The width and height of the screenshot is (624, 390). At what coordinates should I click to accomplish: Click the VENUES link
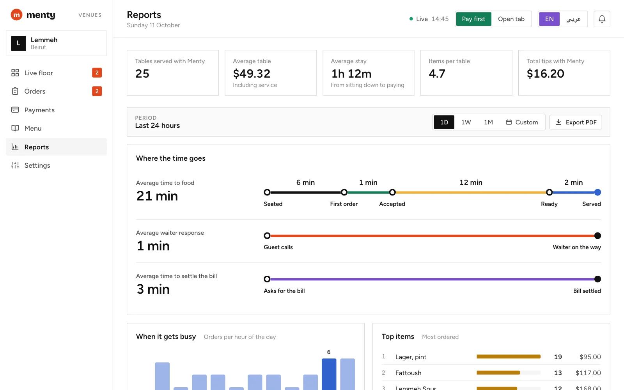90,15
